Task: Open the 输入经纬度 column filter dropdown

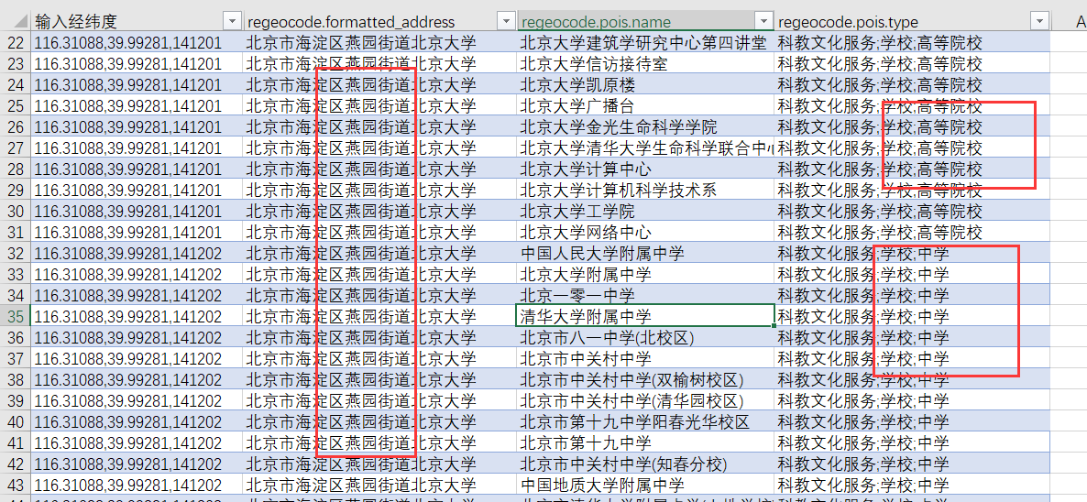Action: pos(232,21)
